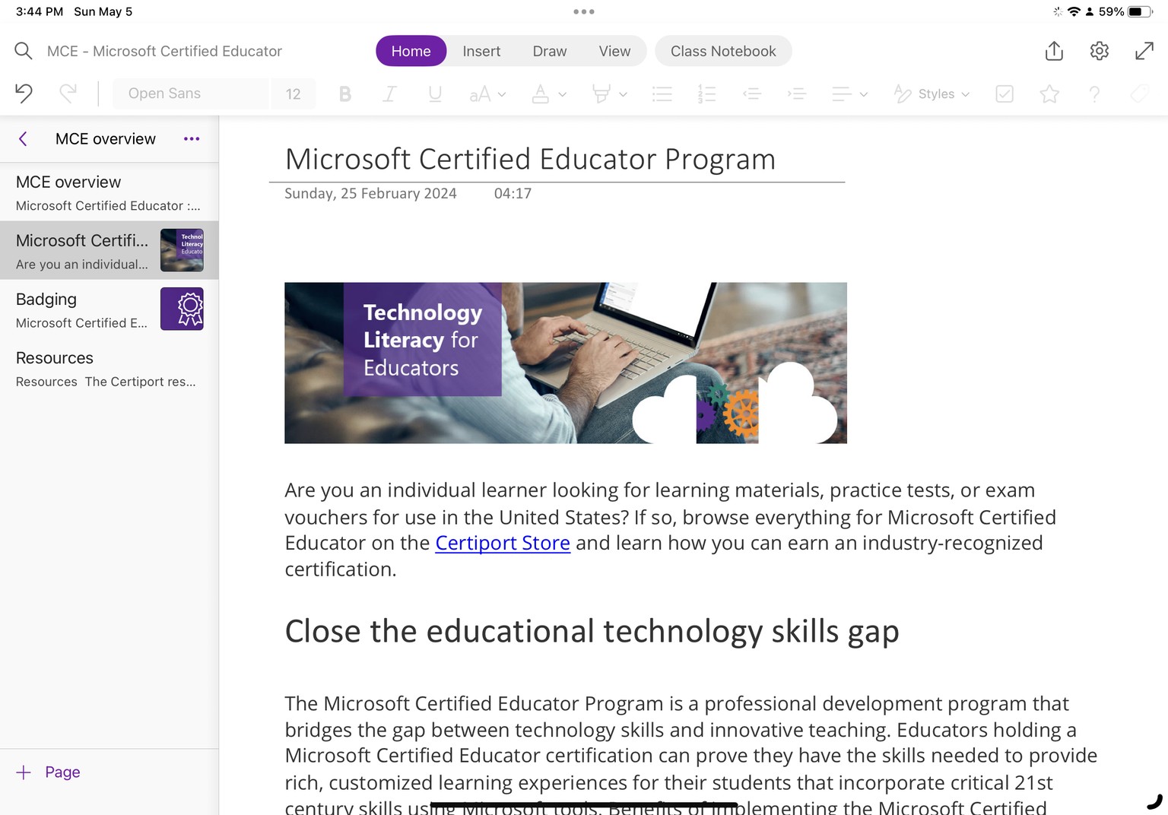Switch to the Draw tab
1168x815 pixels.
[x=550, y=51]
